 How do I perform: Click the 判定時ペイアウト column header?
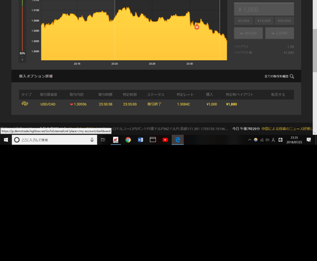tap(240, 94)
